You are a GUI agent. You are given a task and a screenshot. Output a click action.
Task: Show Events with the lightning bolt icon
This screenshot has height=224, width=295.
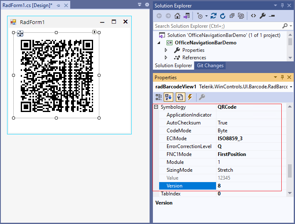coord(190,97)
